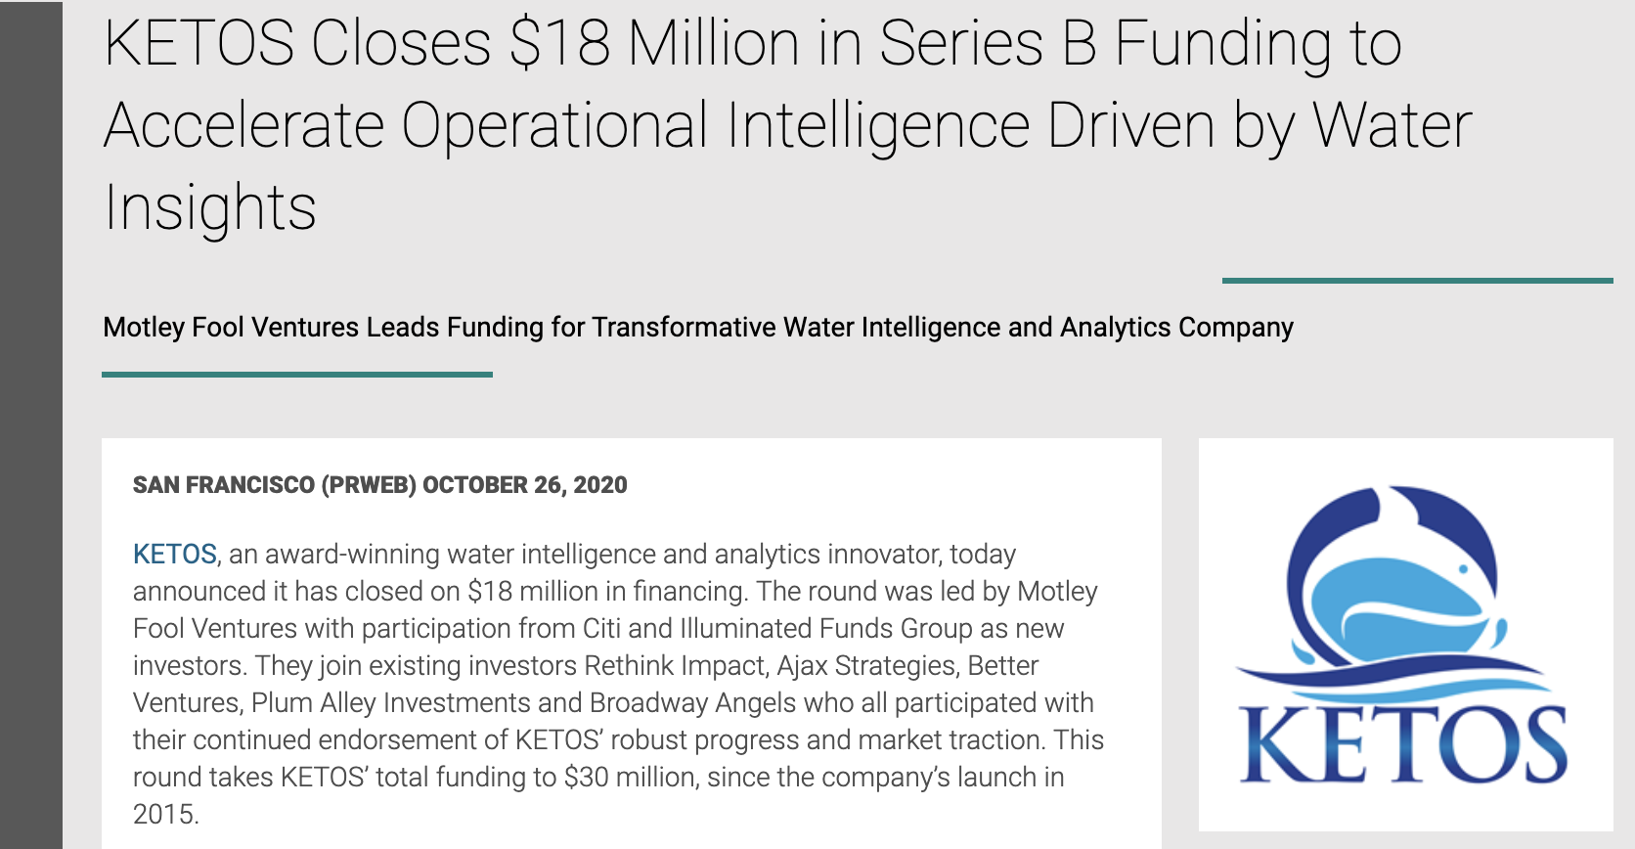
Task: Click the whale graphic in the KETOS logo
Action: [x=1398, y=587]
